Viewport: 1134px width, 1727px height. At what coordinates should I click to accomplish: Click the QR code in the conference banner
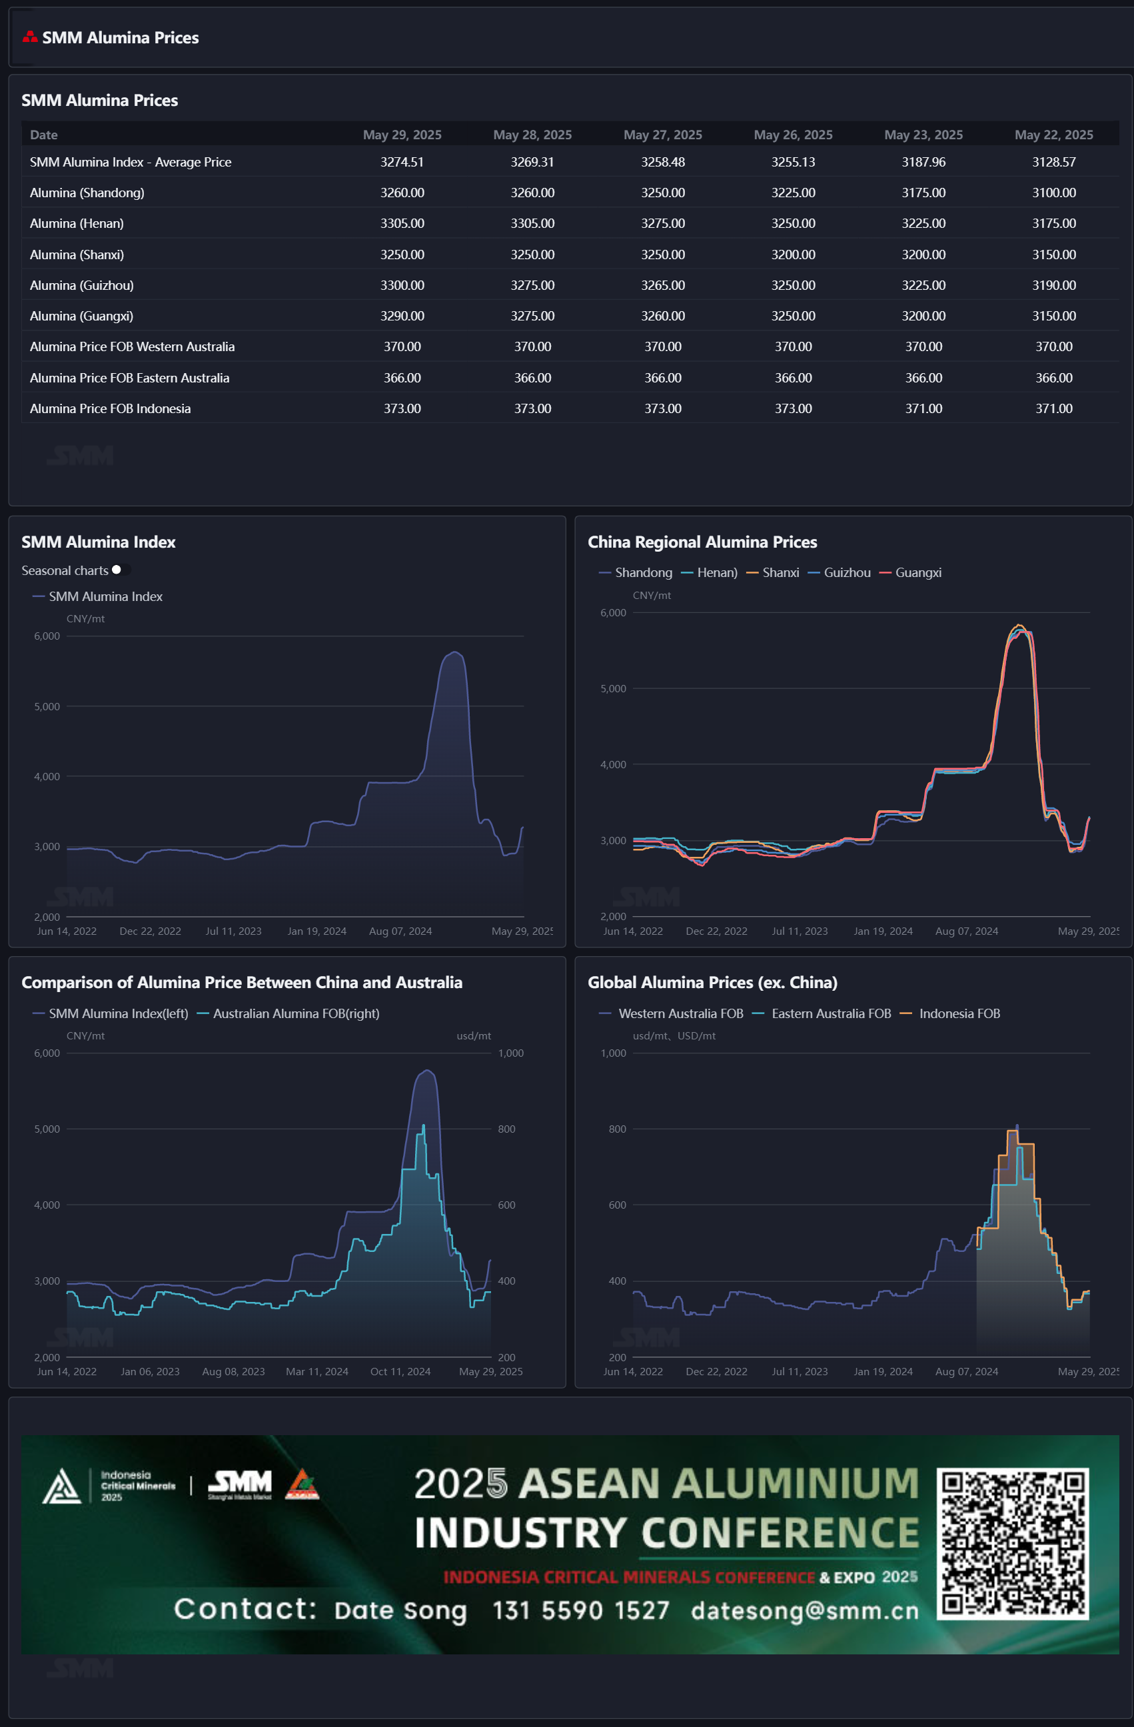coord(1013,1543)
